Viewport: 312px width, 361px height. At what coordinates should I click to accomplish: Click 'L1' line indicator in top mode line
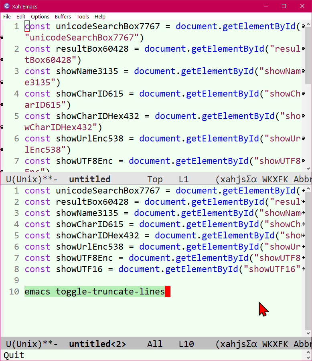184,179
